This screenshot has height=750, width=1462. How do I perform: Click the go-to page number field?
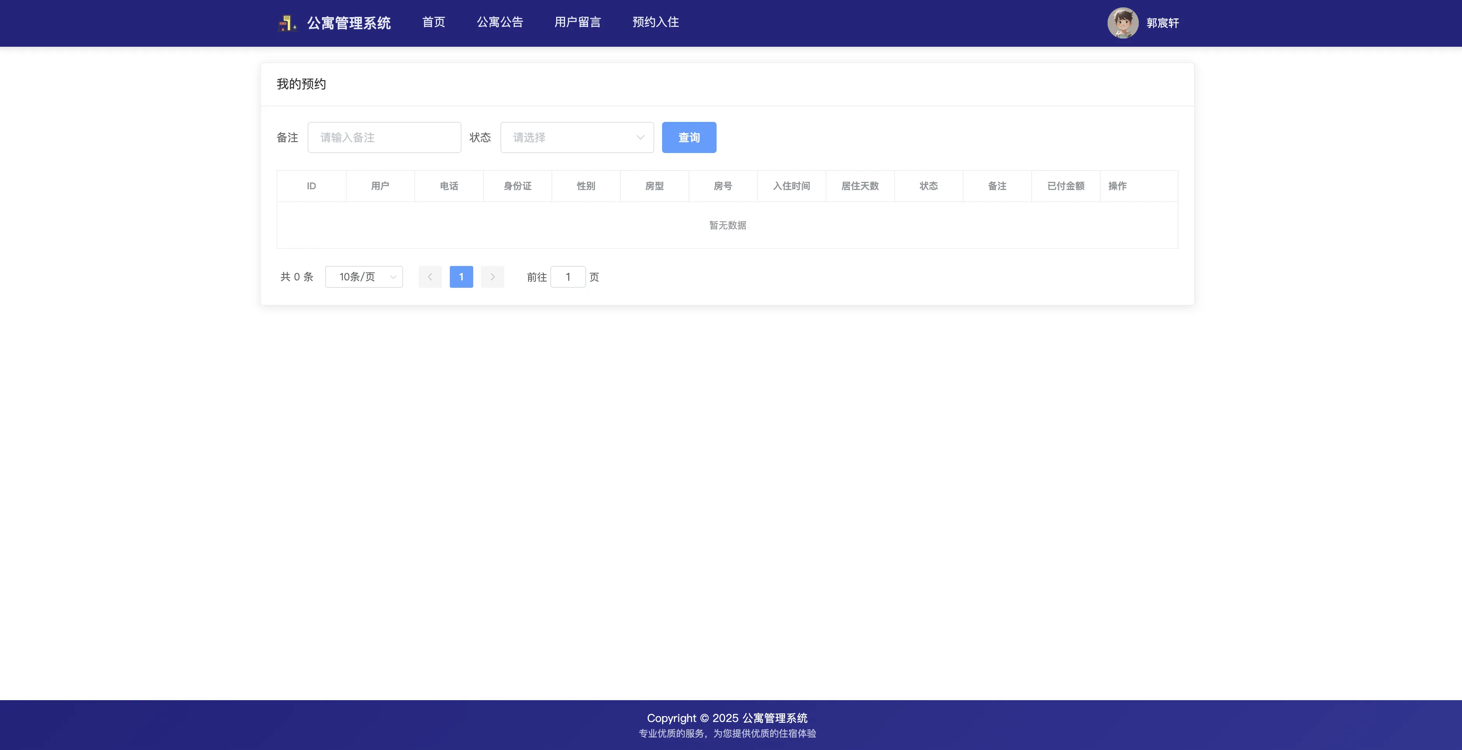(567, 277)
